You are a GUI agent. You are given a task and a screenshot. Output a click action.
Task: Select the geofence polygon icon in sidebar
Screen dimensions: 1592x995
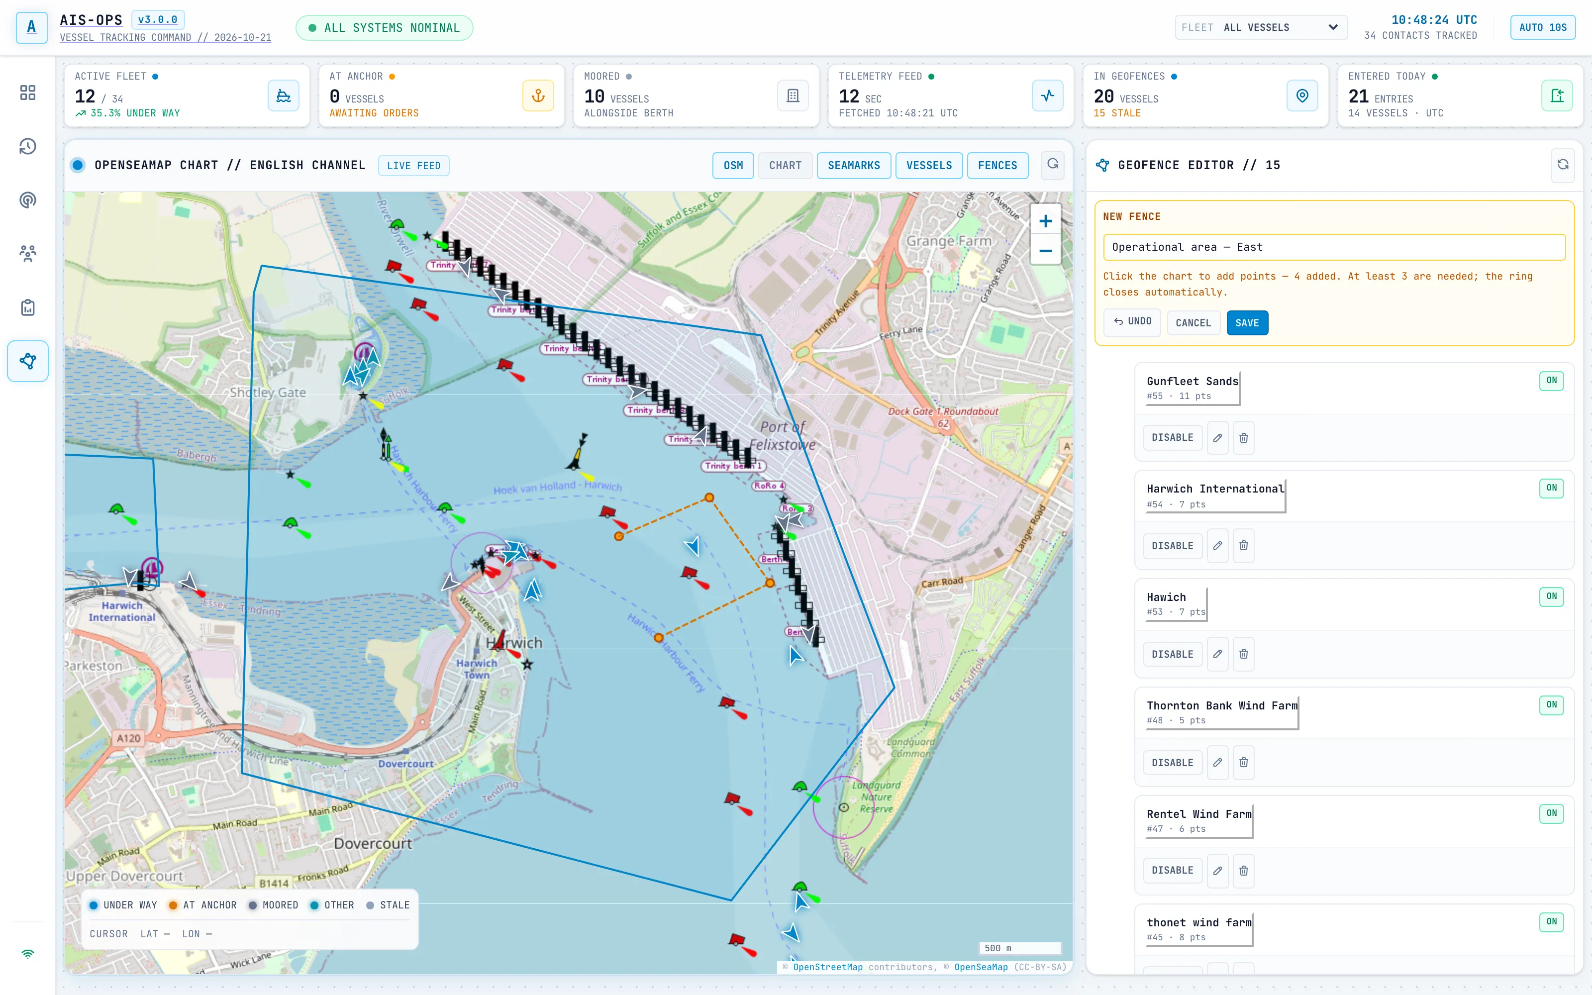click(28, 361)
